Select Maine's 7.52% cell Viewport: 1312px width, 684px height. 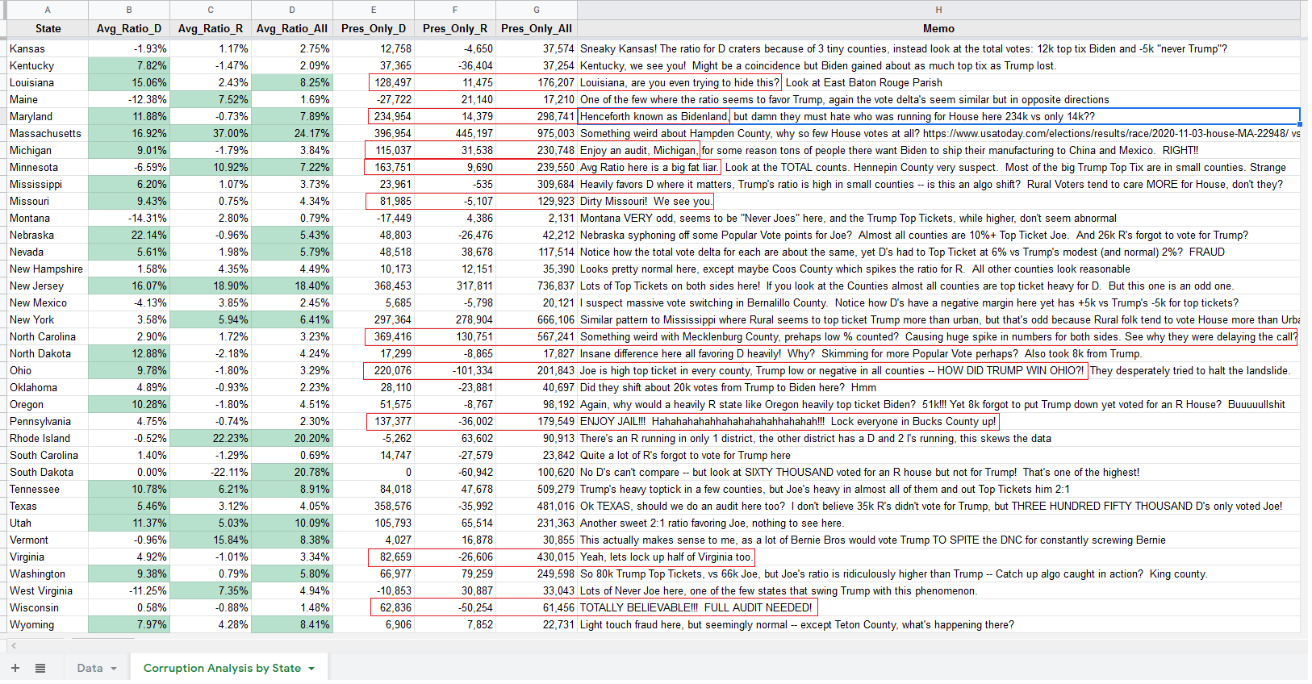coord(211,99)
